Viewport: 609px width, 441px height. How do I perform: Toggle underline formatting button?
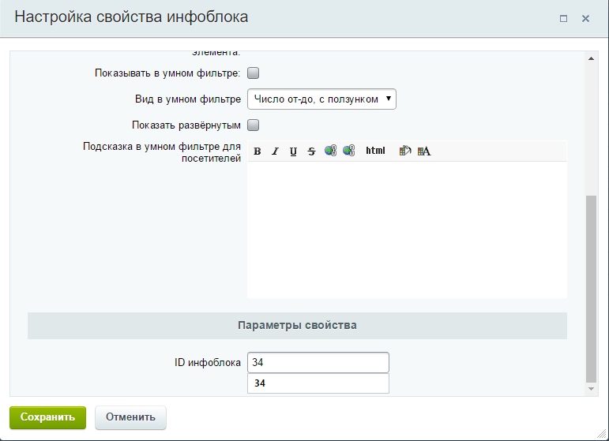[293, 151]
